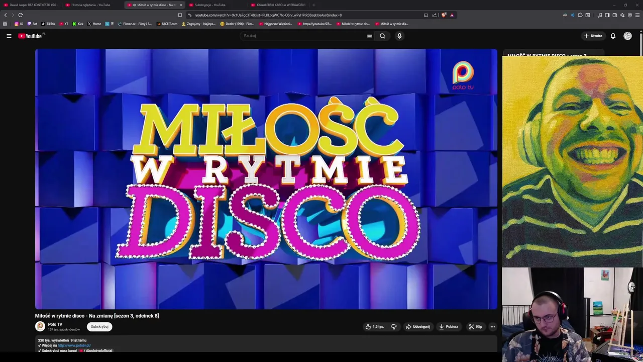
Task: Open Brave Wallet icon
Action: (x=615, y=15)
